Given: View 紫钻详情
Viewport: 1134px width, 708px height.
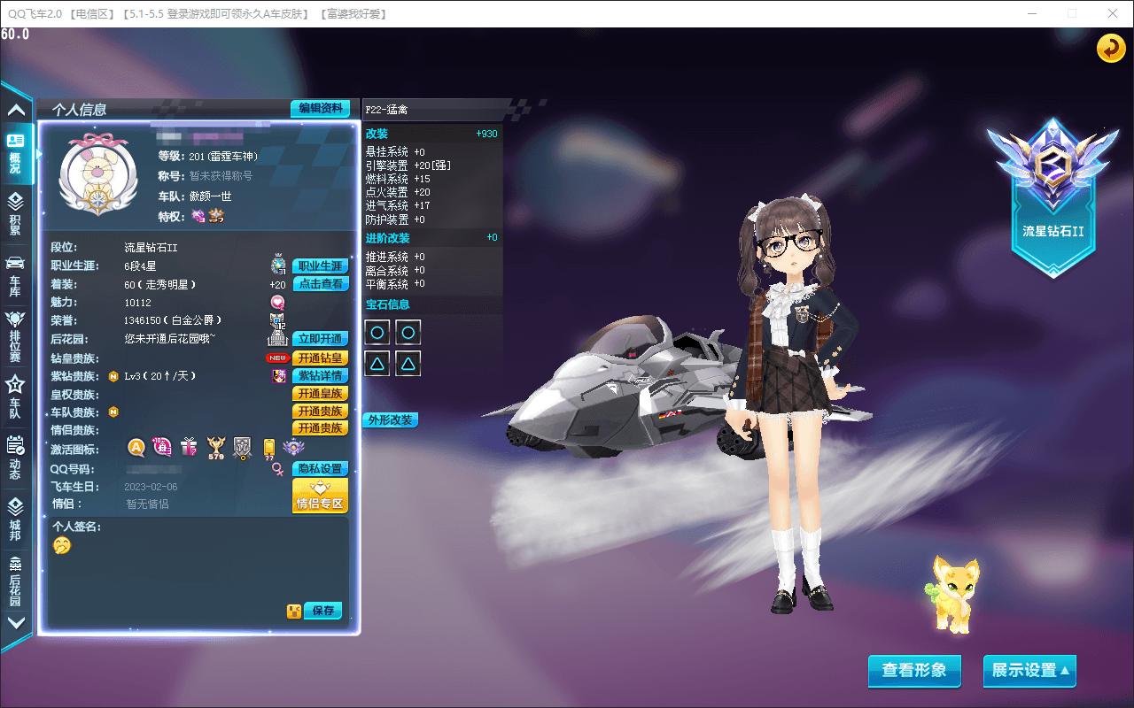Looking at the screenshot, I should click(x=320, y=376).
